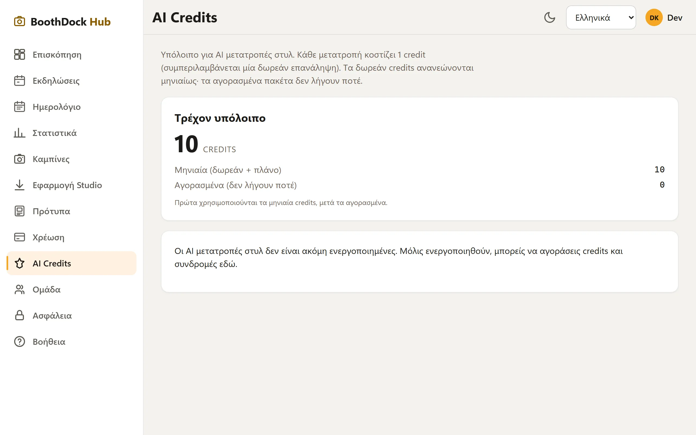Click the purchased credits value 0
This screenshot has height=435, width=696.
pos(662,185)
